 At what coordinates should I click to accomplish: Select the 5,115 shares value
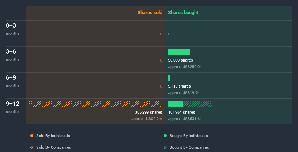[179, 86]
